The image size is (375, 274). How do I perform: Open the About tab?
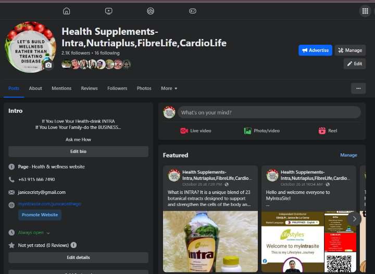click(35, 88)
